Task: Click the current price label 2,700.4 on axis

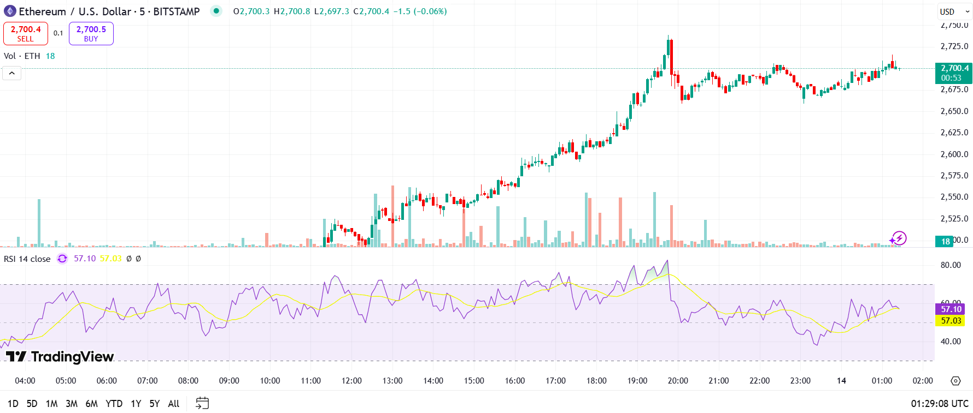Action: [x=954, y=69]
